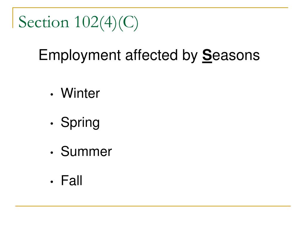Click the bullet dot before Fall
This screenshot has height=229, width=306.
pyautogui.click(x=52, y=182)
